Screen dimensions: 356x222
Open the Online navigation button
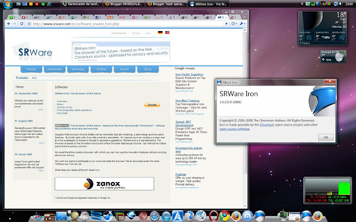click(101, 69)
